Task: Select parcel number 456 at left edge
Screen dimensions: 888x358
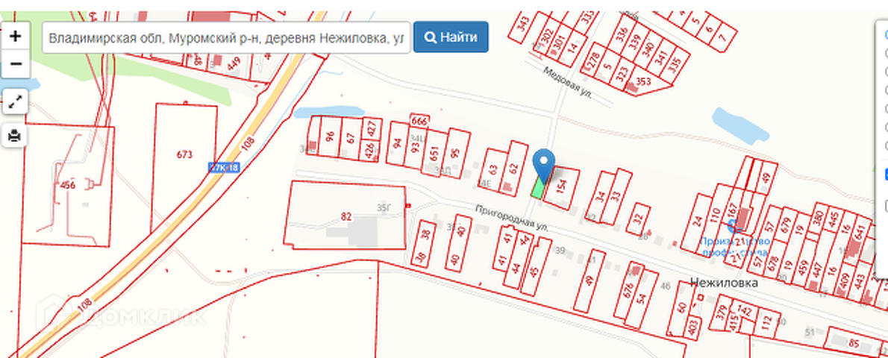Action: tap(68, 185)
